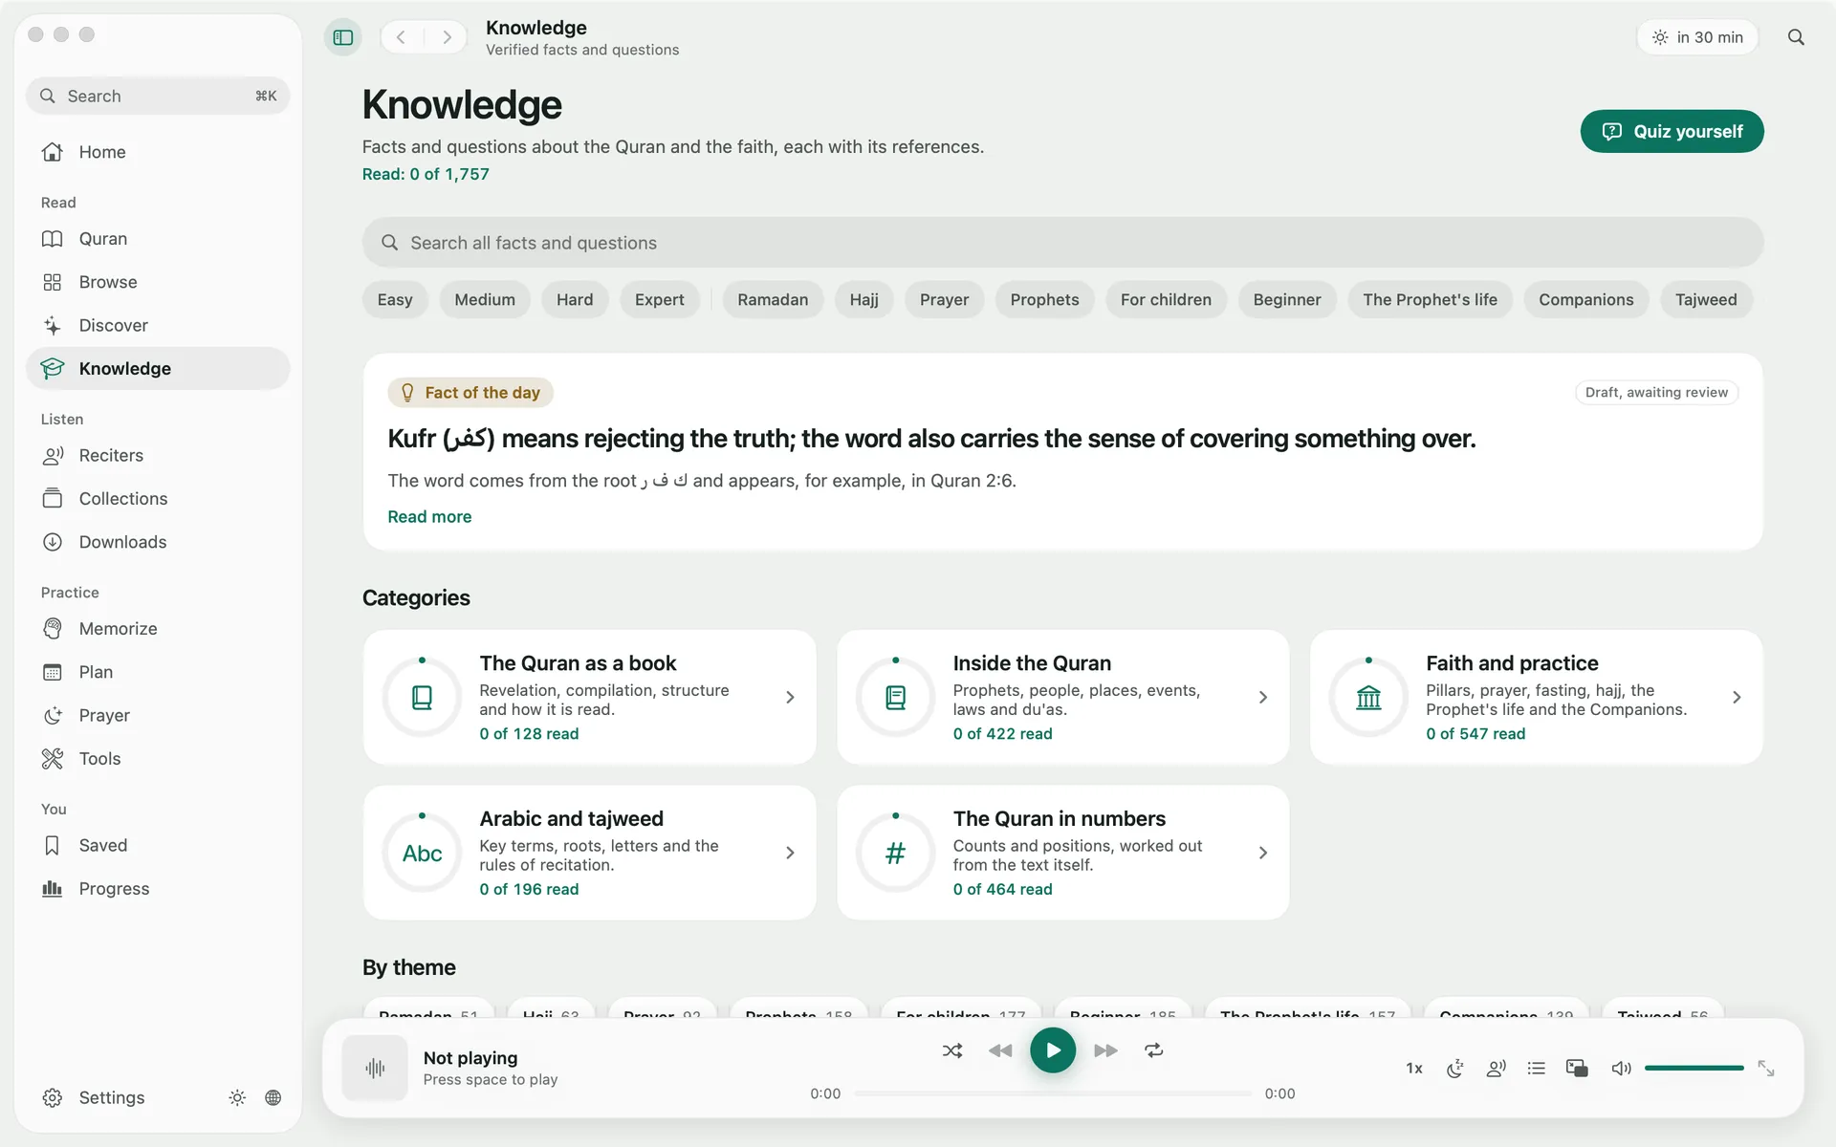Click the shuffle playback icon
Viewport: 1836px width, 1147px height.
click(952, 1050)
